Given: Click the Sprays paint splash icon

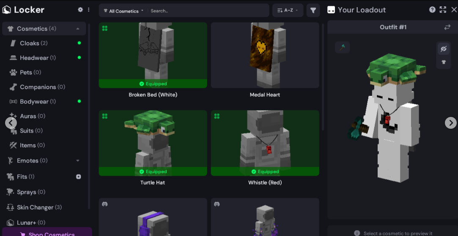Looking at the screenshot, I should pos(10,192).
